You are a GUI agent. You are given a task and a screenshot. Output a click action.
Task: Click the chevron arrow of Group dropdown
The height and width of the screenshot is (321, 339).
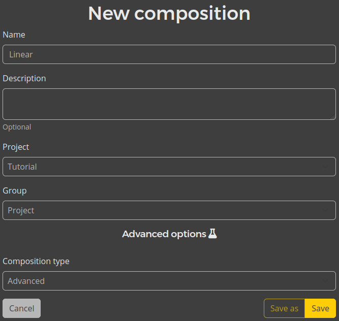click(x=325, y=210)
